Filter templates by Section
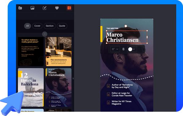Viewport: 183px width, 116px height. (x=49, y=26)
